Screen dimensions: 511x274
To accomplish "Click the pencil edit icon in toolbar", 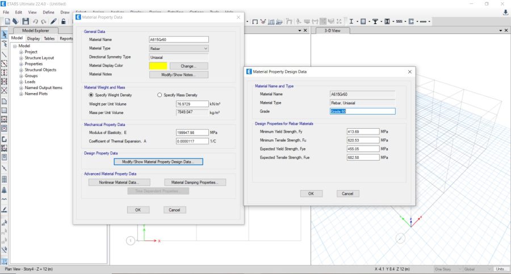I will click(54, 22).
